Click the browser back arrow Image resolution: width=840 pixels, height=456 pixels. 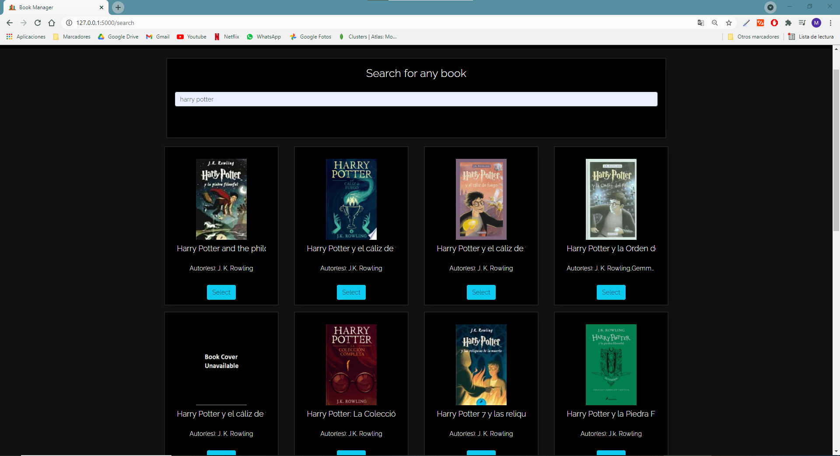click(10, 23)
